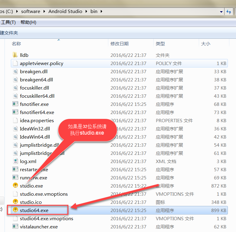Sort by the 名称 column header
This screenshot has height=232, width=236.
coord(16,44)
